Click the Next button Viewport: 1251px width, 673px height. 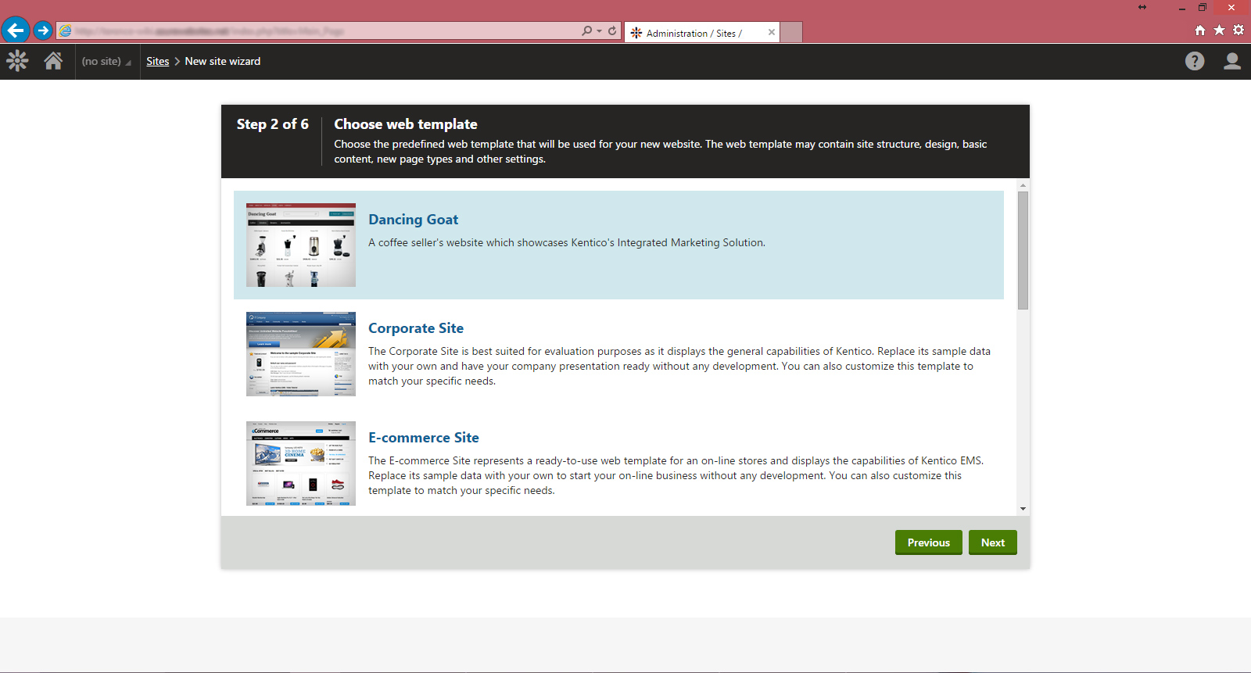pyautogui.click(x=993, y=542)
